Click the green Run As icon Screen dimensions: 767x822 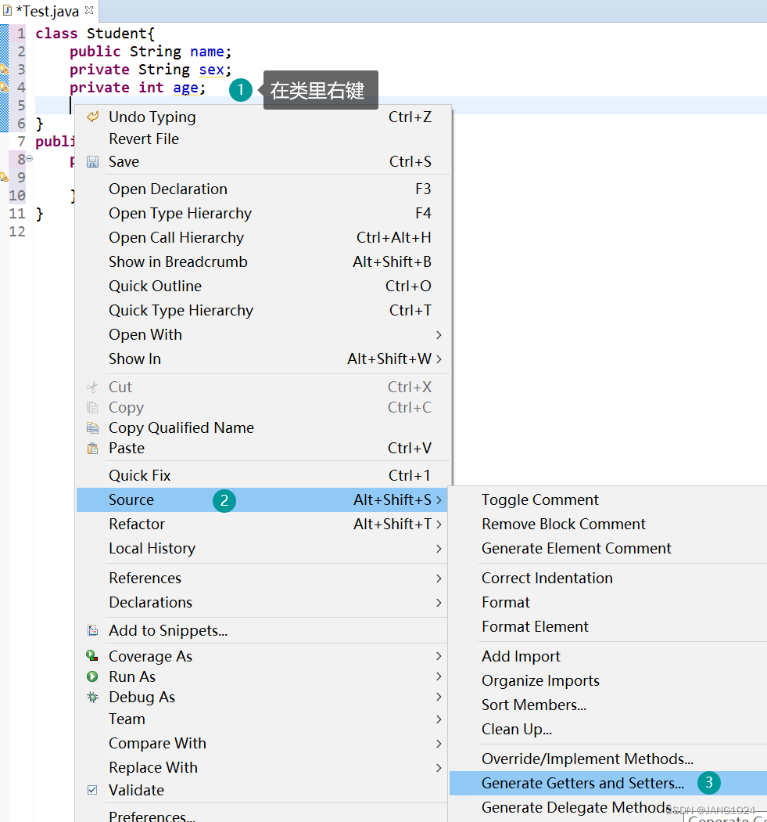pos(94,676)
